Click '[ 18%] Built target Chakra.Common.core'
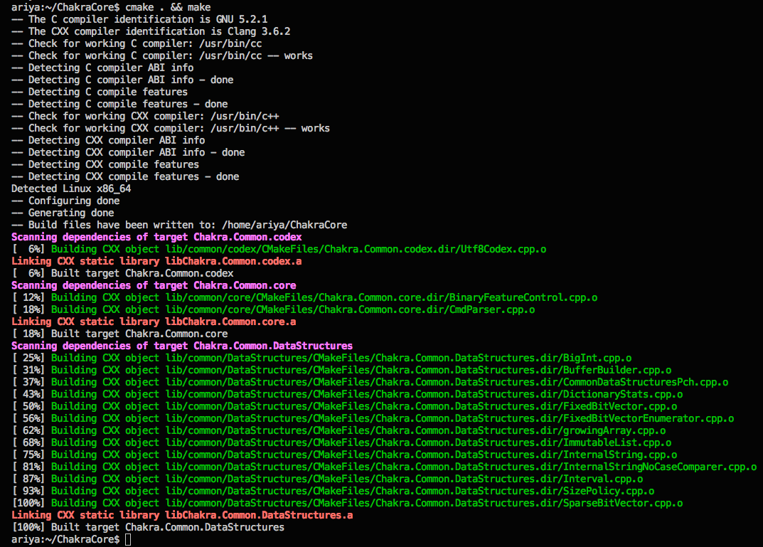 [x=119, y=334]
